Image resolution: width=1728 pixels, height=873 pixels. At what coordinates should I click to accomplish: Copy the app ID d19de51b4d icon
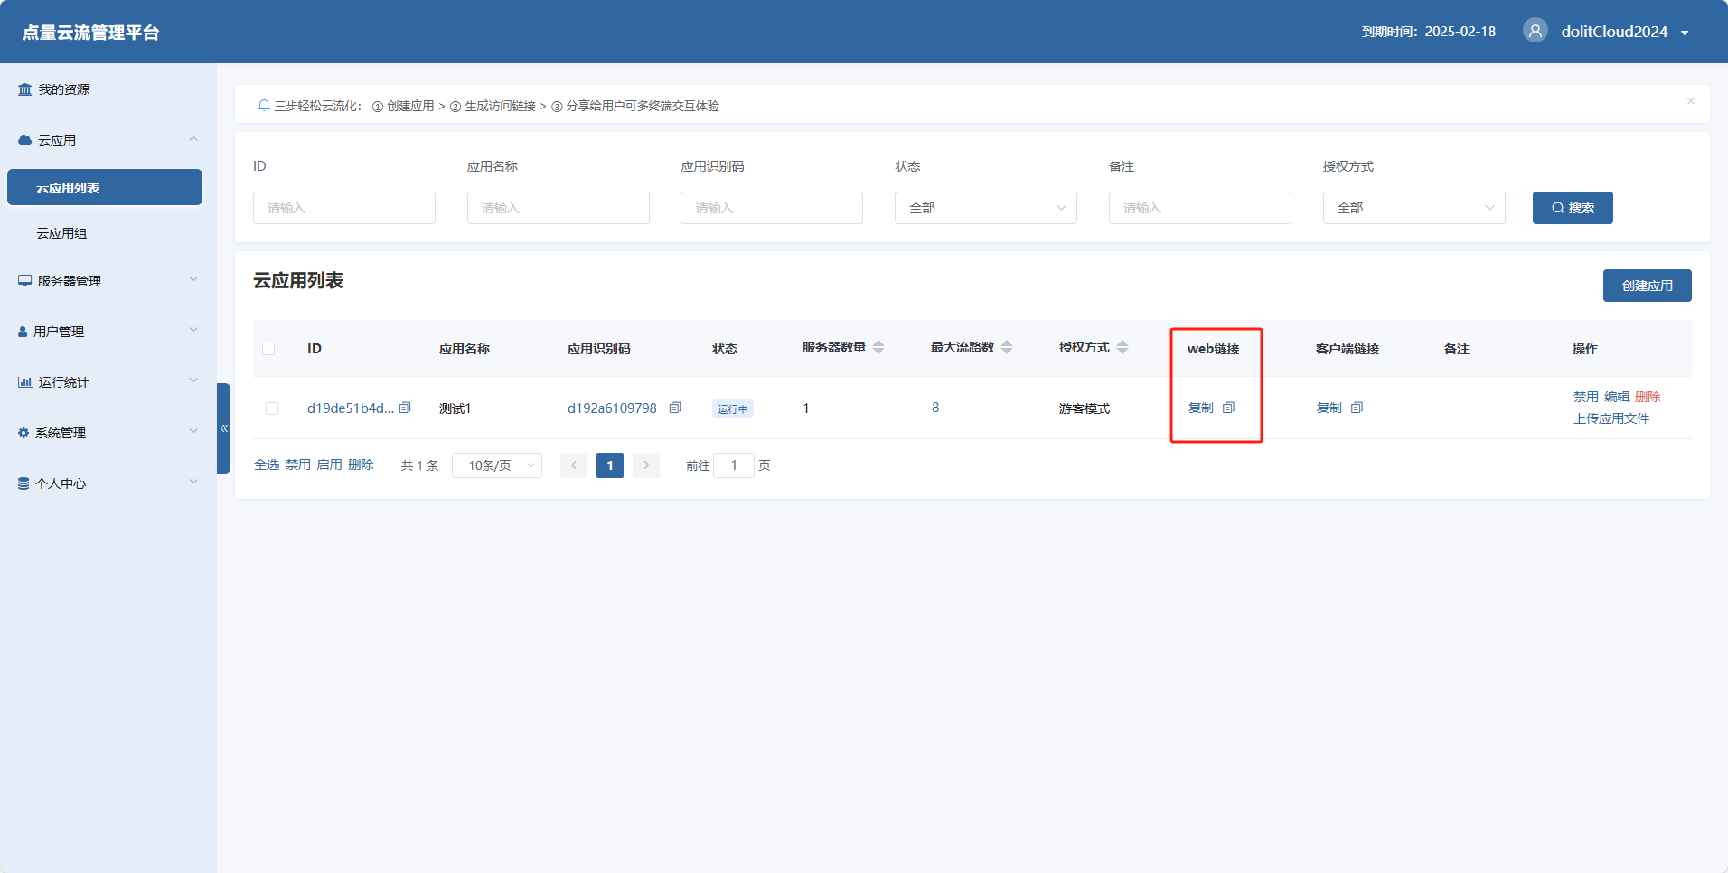(x=405, y=408)
